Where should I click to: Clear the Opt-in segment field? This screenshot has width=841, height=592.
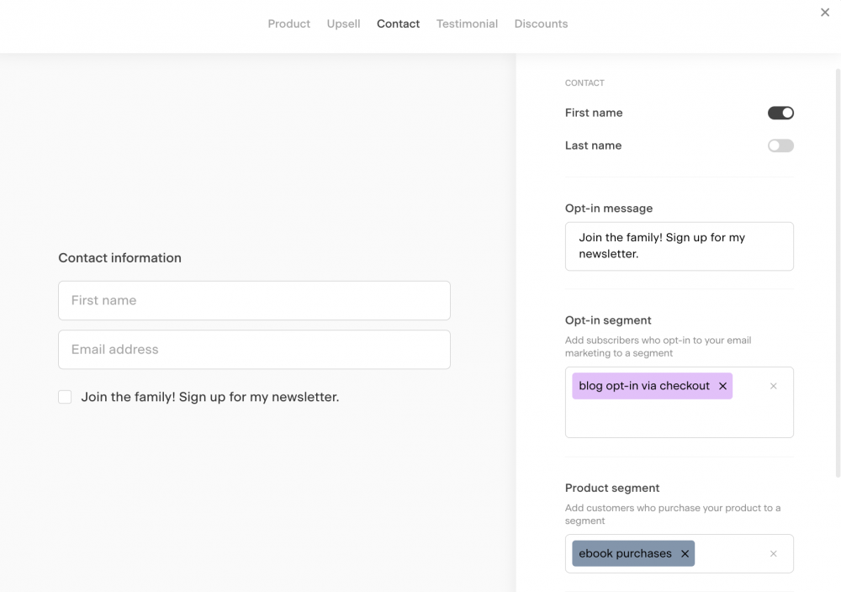coord(773,385)
